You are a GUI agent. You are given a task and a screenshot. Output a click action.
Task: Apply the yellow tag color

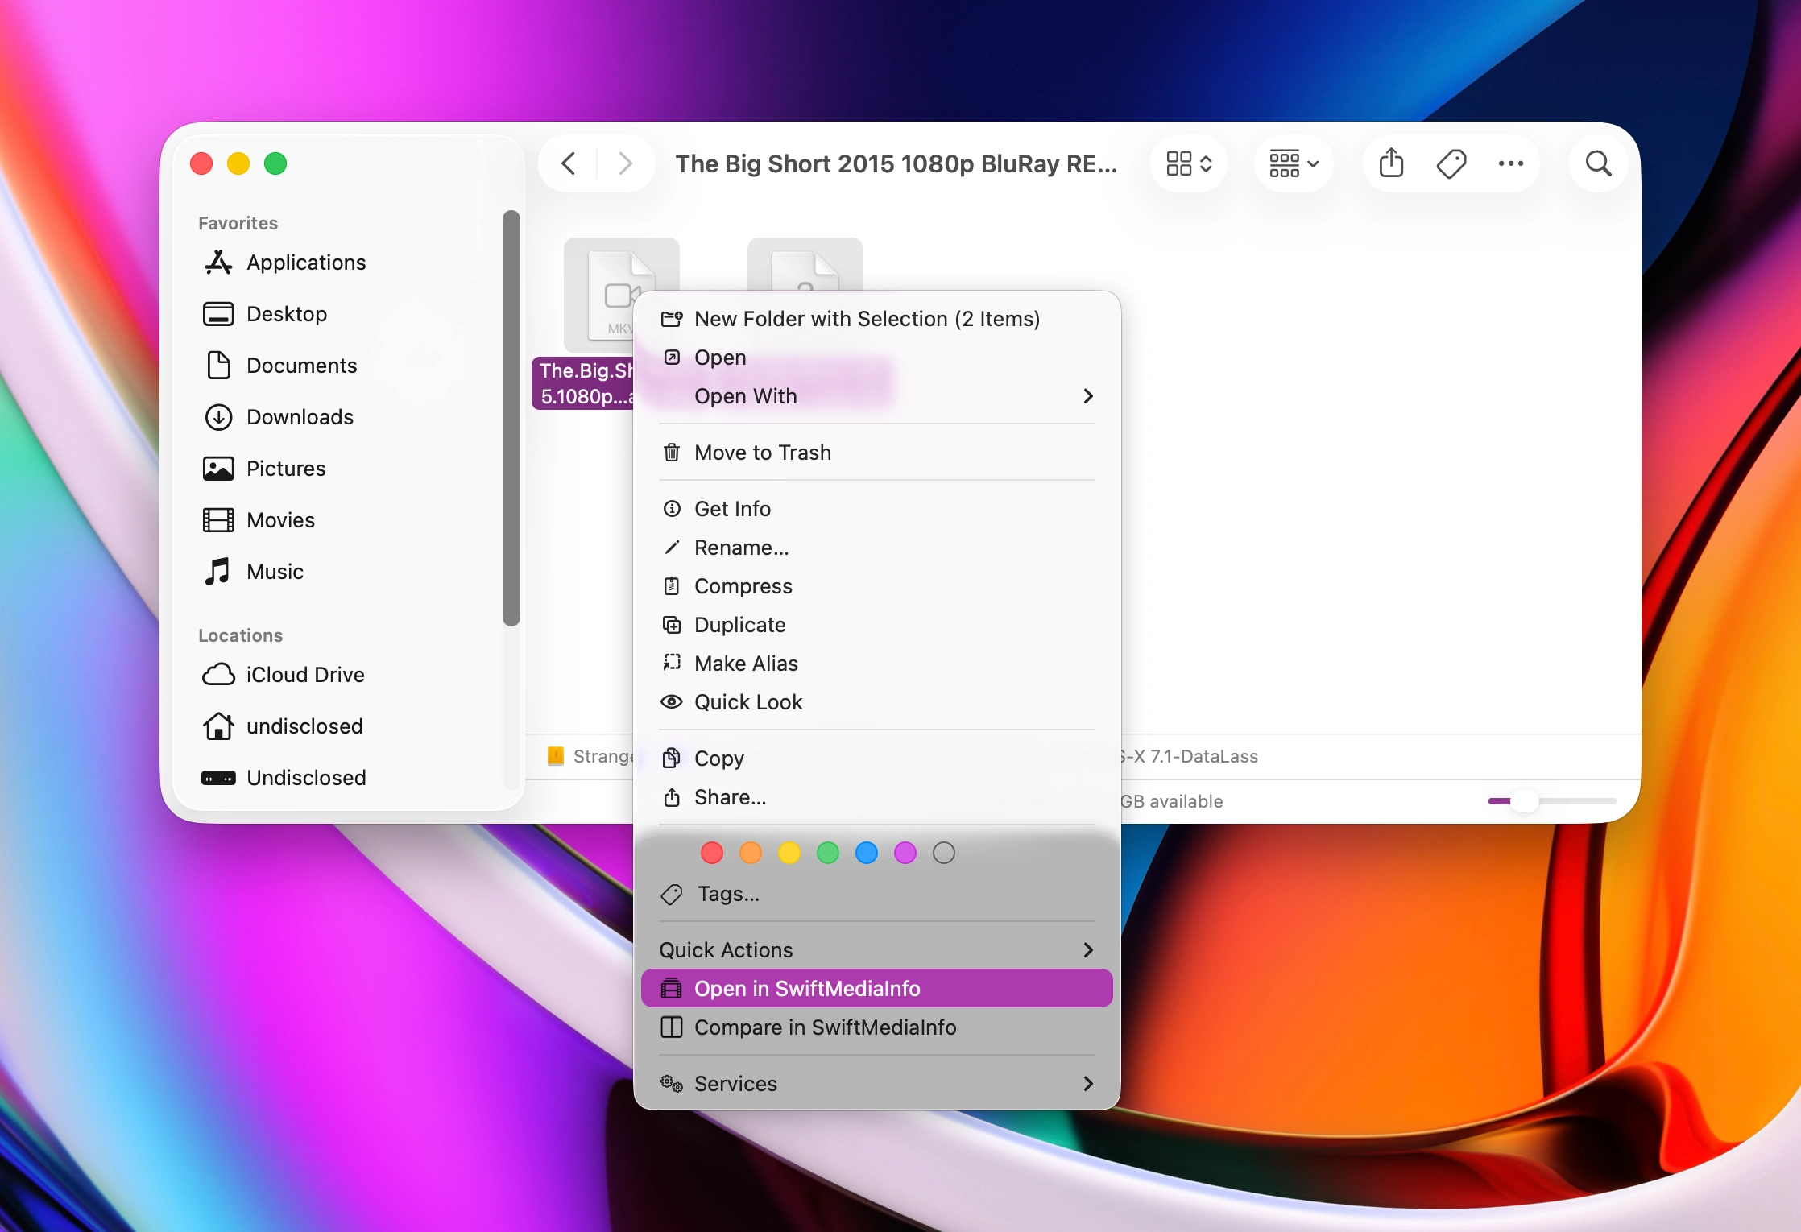(x=789, y=852)
